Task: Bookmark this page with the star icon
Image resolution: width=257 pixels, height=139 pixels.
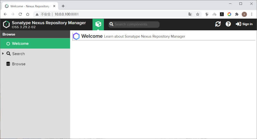Action: point(198,14)
